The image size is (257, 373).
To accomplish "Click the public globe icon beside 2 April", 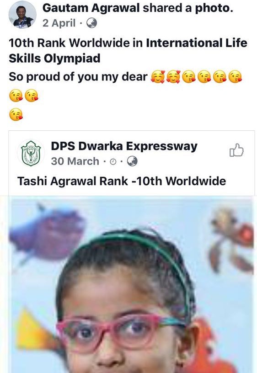I will coord(91,23).
